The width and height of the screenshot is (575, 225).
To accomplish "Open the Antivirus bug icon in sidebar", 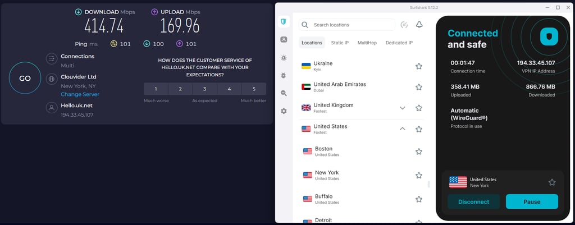I will (284, 76).
